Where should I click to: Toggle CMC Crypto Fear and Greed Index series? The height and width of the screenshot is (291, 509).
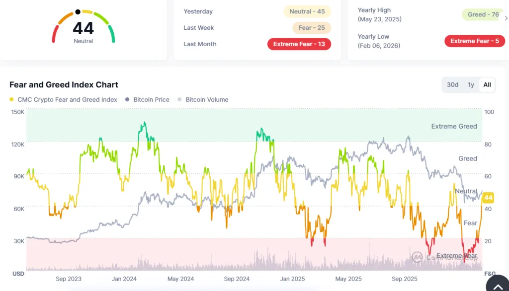point(63,99)
